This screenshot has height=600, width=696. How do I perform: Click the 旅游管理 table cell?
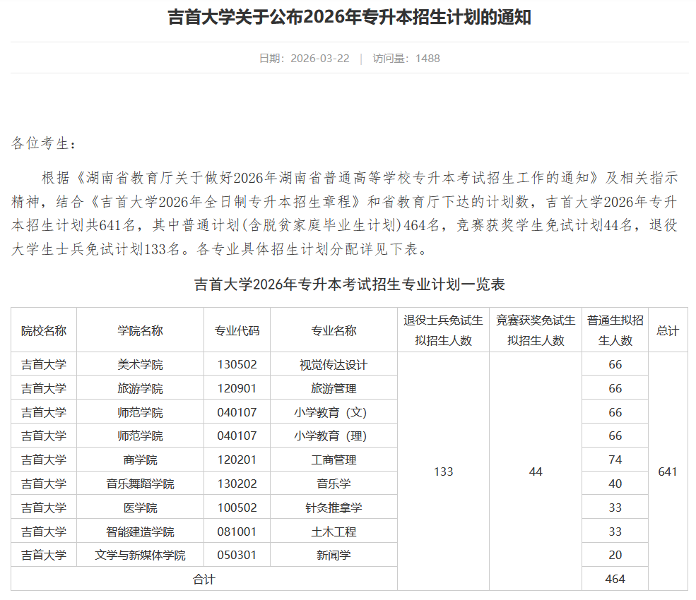click(333, 388)
